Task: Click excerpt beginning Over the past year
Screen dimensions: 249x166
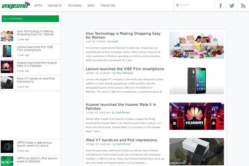Action: pyautogui.click(x=125, y=156)
